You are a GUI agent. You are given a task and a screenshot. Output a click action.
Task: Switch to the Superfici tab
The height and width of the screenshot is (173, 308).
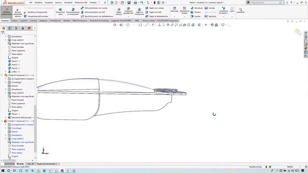coord(24,21)
